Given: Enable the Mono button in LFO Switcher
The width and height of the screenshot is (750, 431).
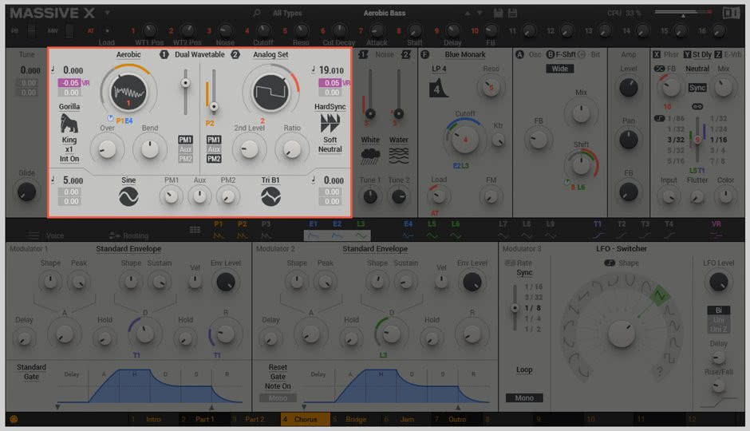Looking at the screenshot, I should tap(524, 398).
